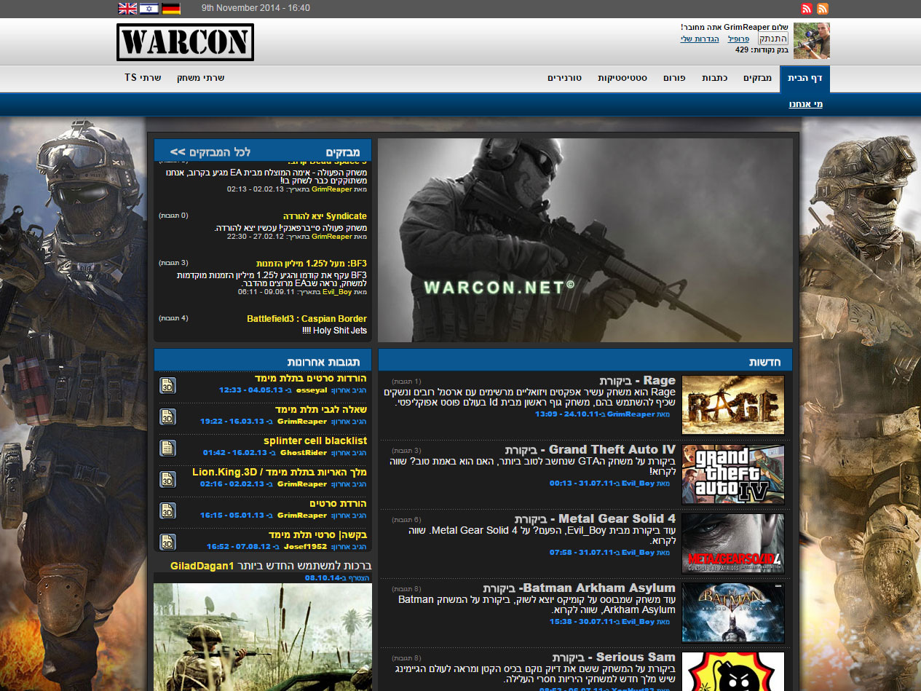Click the battlefield image below the newest member
Image resolution: width=921 pixels, height=691 pixels.
pyautogui.click(x=263, y=637)
